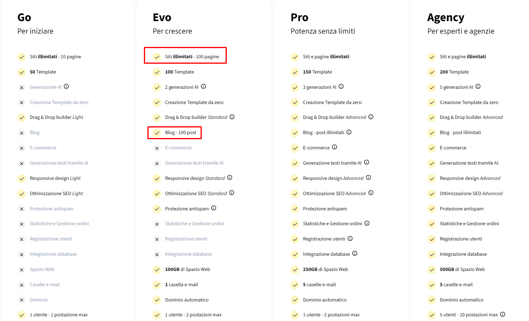Click the Evo plan heading
The image size is (529, 321).
pos(162,18)
